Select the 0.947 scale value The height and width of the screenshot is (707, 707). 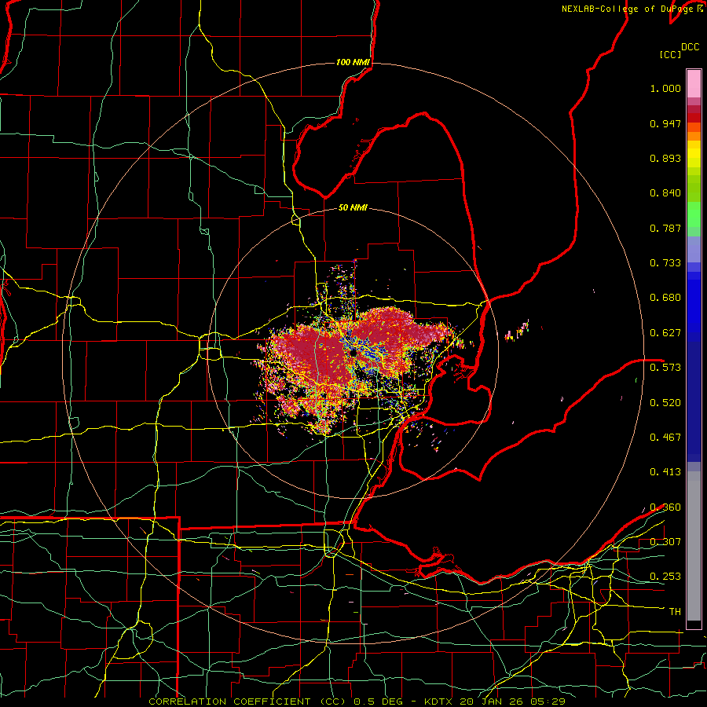665,123
